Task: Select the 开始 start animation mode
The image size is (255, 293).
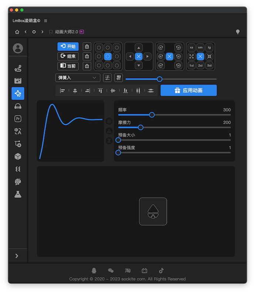Action: [68, 46]
